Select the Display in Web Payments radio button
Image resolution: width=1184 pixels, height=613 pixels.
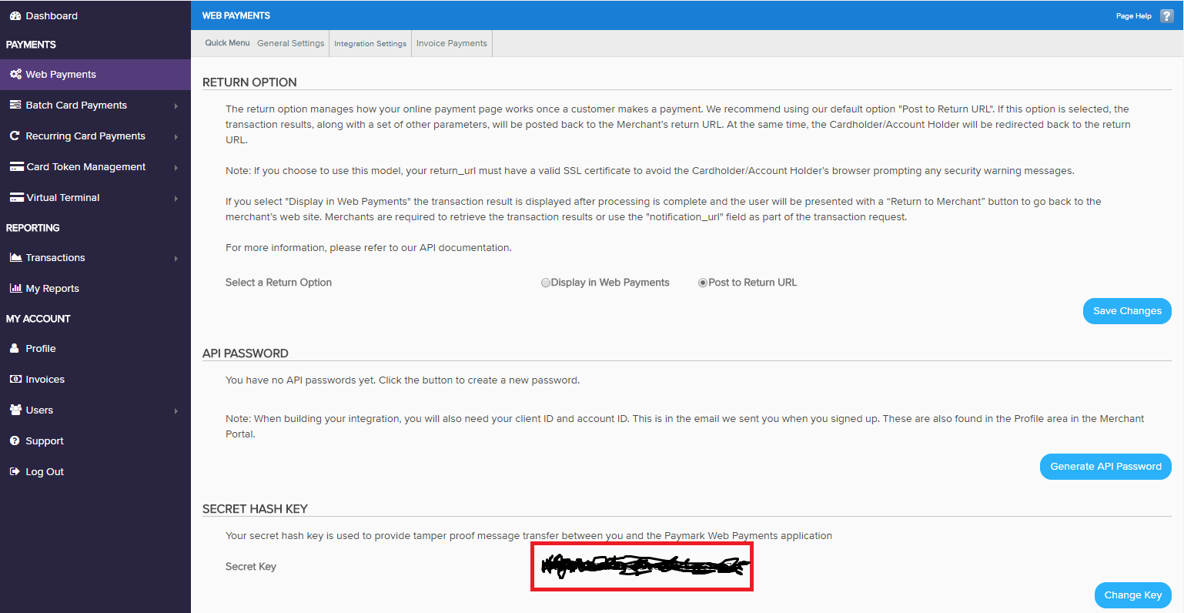[x=546, y=282]
